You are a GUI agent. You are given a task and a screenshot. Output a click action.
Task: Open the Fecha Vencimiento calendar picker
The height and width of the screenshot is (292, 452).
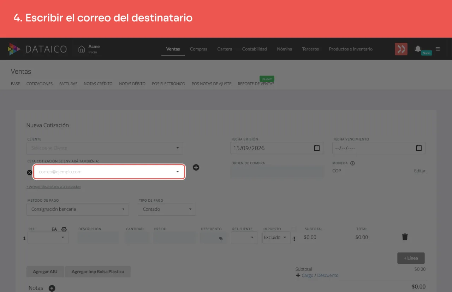419,148
